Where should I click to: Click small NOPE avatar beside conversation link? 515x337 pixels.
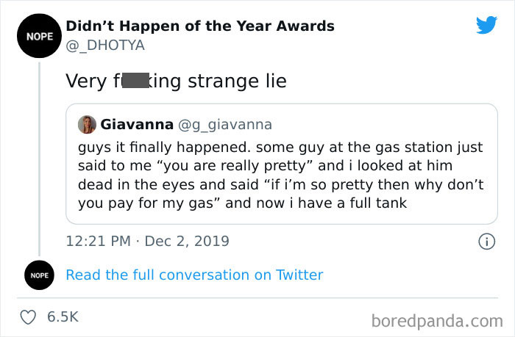(40, 275)
